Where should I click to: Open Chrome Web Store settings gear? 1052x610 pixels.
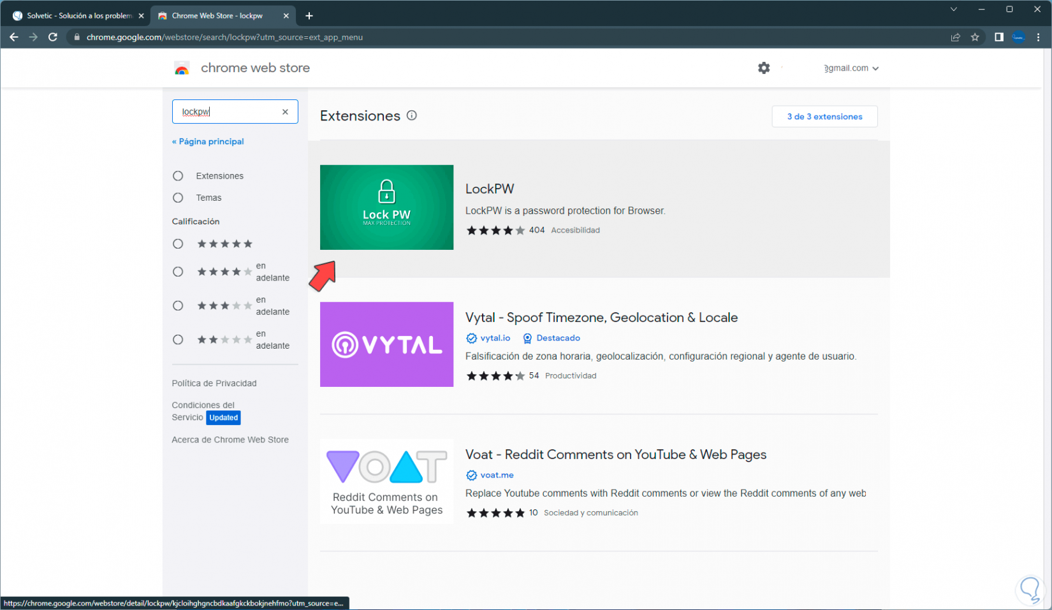pyautogui.click(x=764, y=68)
